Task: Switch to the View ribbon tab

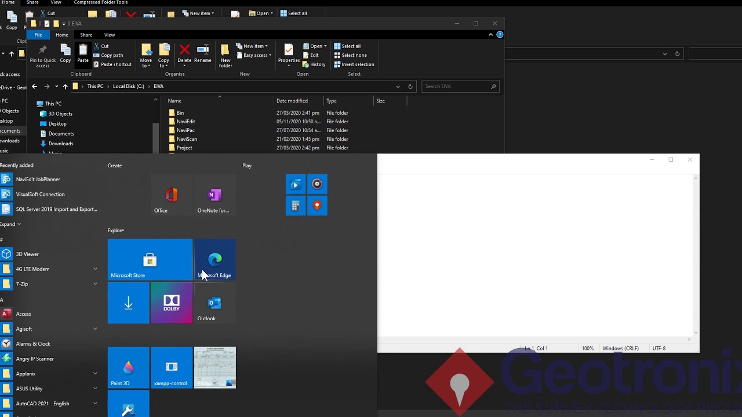Action: 109,35
